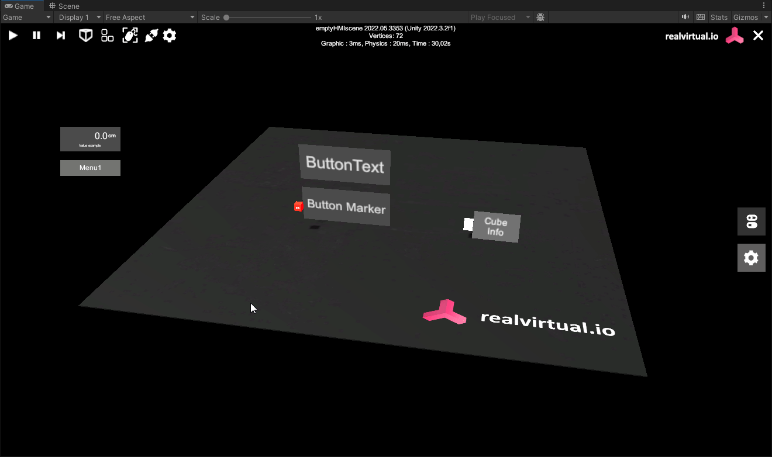Click the Menu1 button
Image resolution: width=772 pixels, height=457 pixels.
pyautogui.click(x=90, y=168)
